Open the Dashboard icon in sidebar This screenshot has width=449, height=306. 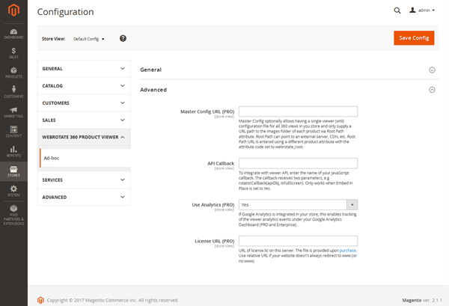pos(13,31)
